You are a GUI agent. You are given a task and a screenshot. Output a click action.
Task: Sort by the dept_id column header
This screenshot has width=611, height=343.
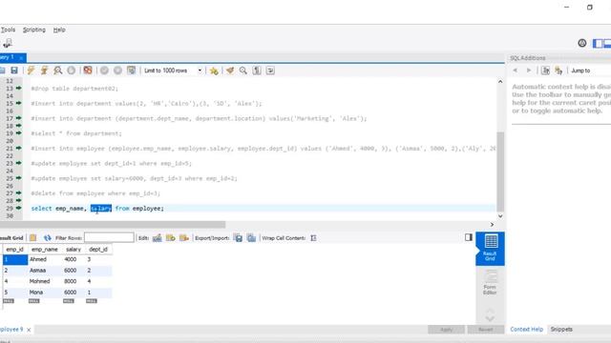[98, 250]
